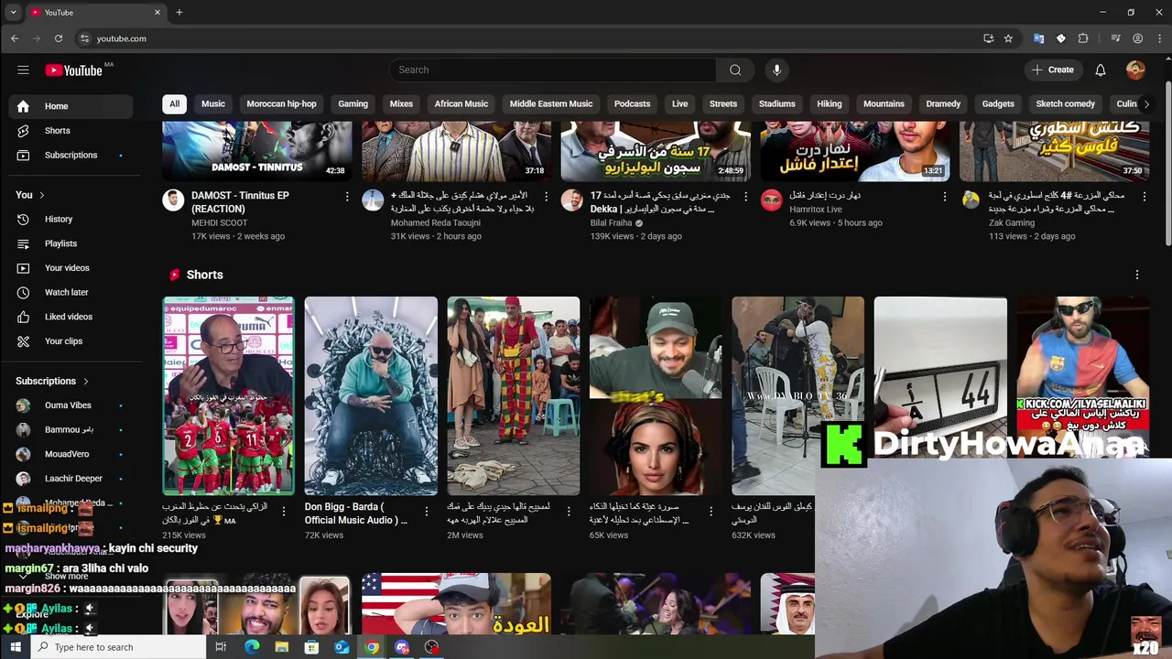
Task: Click the YouTube logo
Action: click(74, 70)
